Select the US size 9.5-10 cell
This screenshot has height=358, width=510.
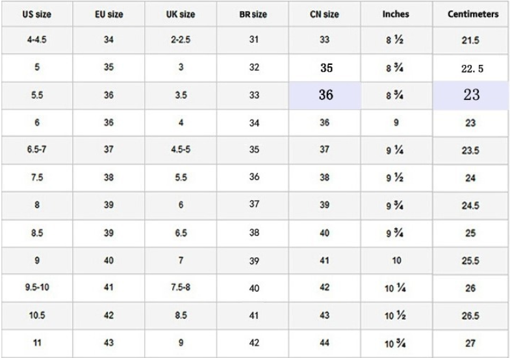coord(36,288)
